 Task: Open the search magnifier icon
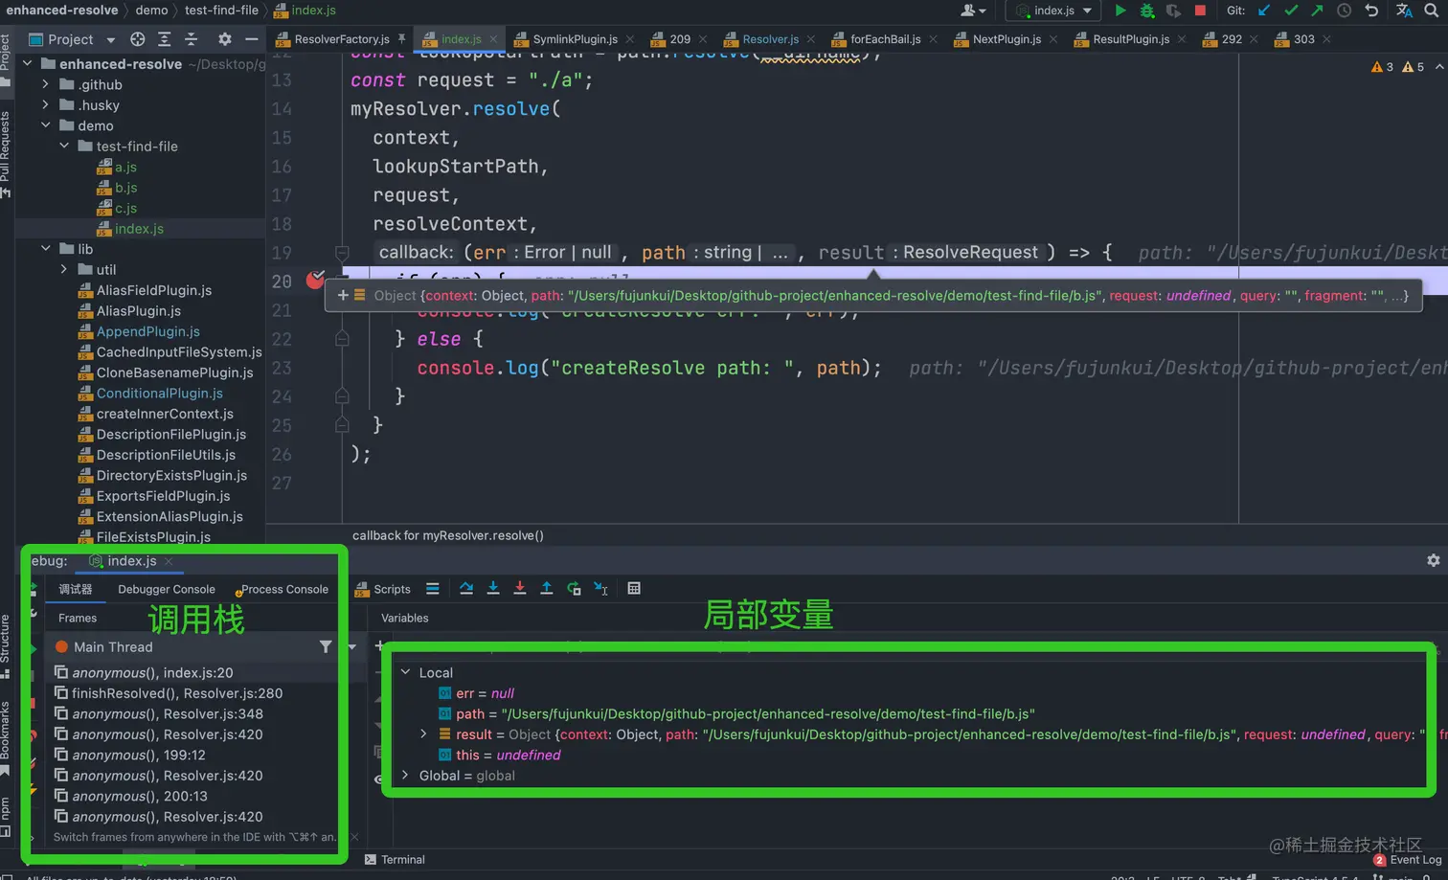1431,11
